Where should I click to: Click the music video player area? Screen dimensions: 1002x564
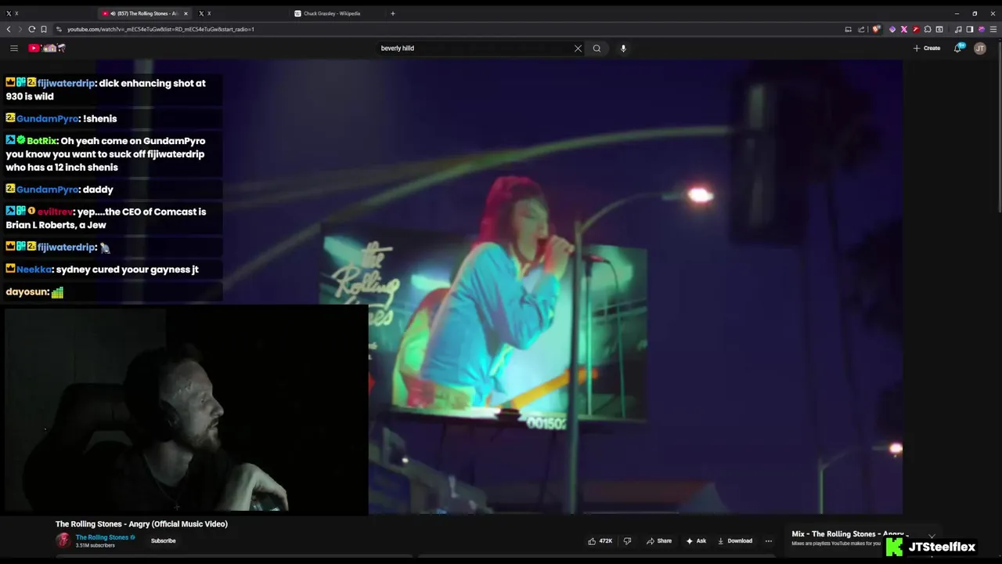point(501,287)
